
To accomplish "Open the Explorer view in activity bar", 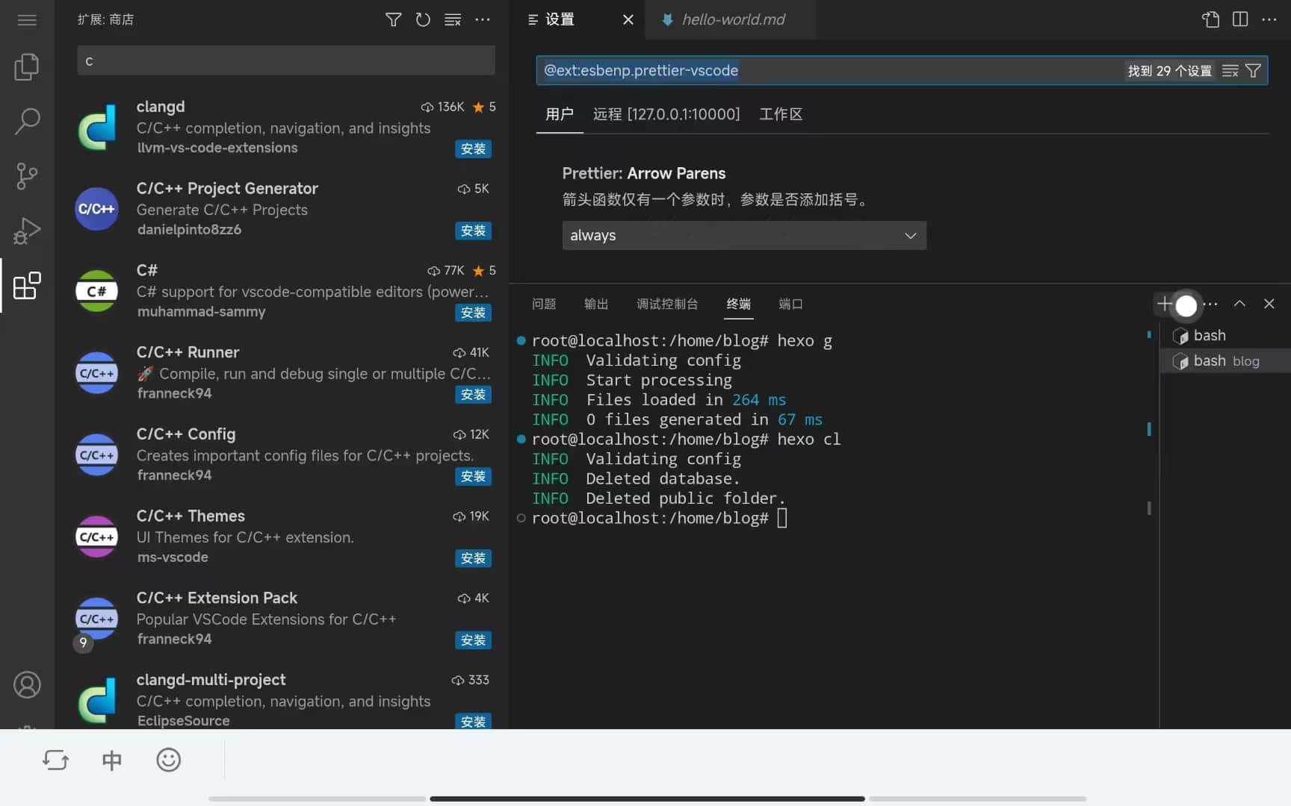I will click(x=27, y=67).
